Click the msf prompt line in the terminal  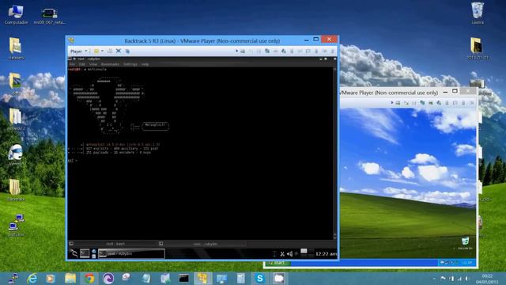73,160
